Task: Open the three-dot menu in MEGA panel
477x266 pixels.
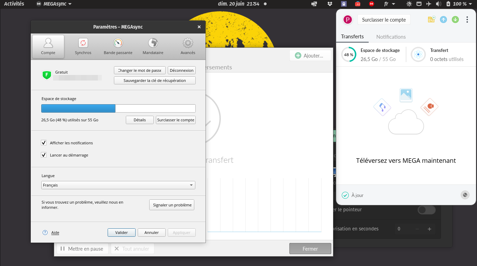Action: pyautogui.click(x=467, y=20)
